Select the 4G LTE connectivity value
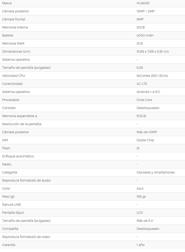This screenshot has height=252, width=185. pyautogui.click(x=142, y=84)
